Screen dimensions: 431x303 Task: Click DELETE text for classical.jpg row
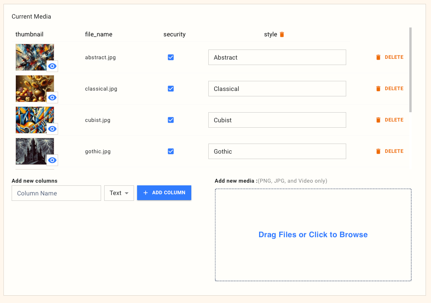click(x=394, y=89)
